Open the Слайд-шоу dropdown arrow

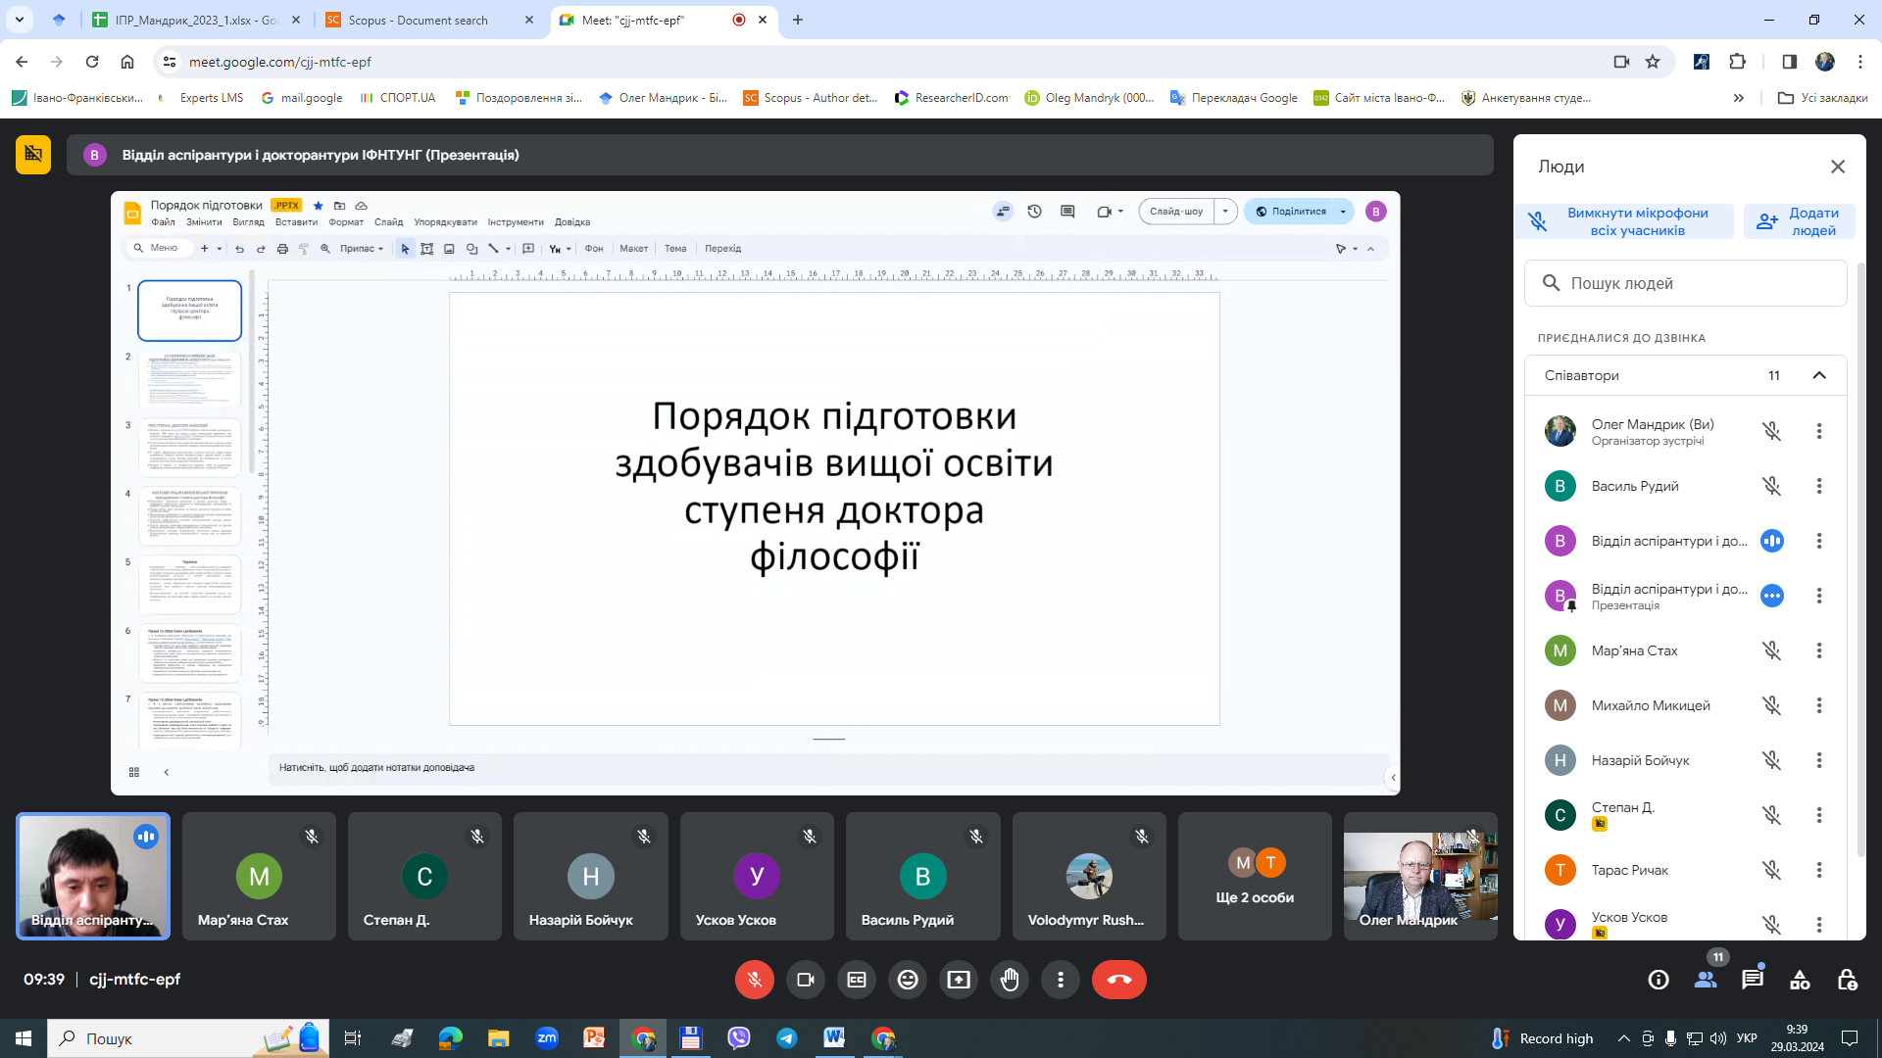(1224, 211)
